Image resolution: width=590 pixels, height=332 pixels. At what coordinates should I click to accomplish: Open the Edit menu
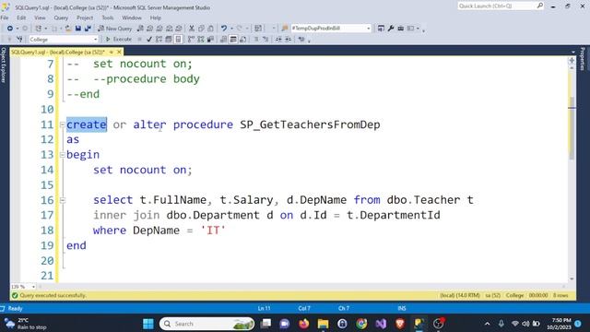click(x=21, y=18)
